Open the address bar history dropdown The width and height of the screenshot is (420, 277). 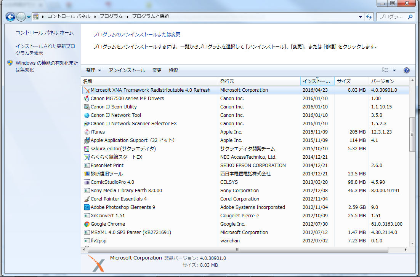point(360,17)
